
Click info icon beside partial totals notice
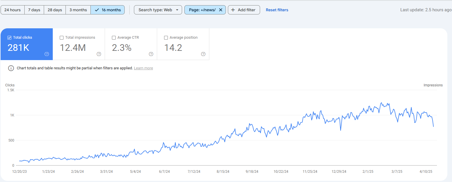[11, 68]
